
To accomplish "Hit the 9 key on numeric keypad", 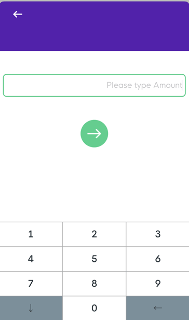I will tap(158, 284).
